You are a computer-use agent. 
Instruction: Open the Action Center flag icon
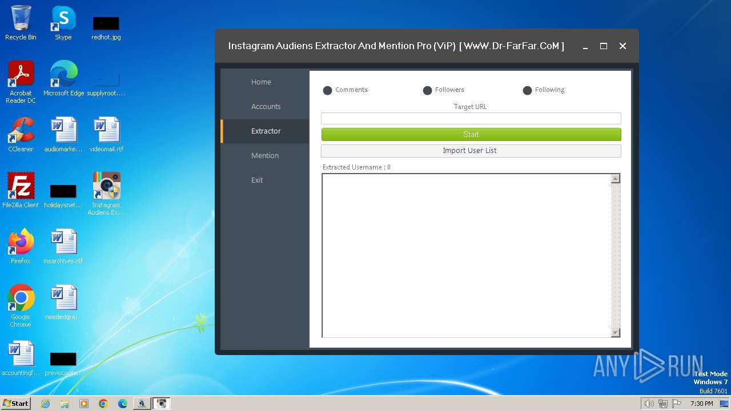[677, 404]
